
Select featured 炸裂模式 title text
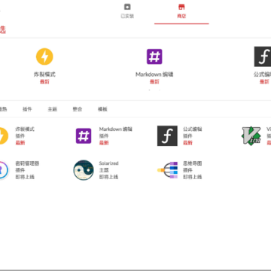pyautogui.click(x=44, y=75)
